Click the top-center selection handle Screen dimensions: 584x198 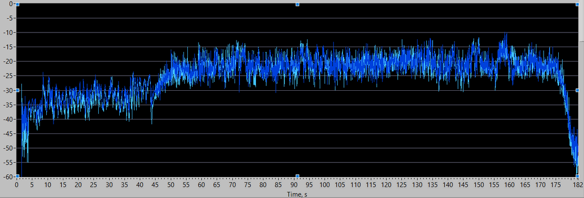[297, 4]
